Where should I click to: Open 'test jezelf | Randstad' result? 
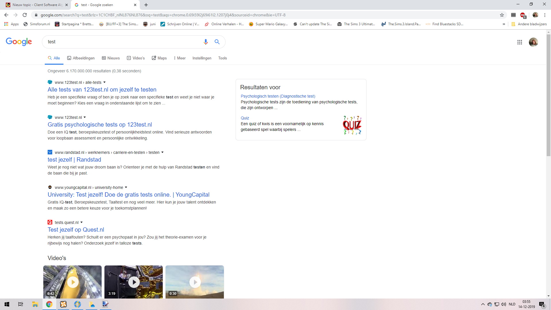(74, 160)
